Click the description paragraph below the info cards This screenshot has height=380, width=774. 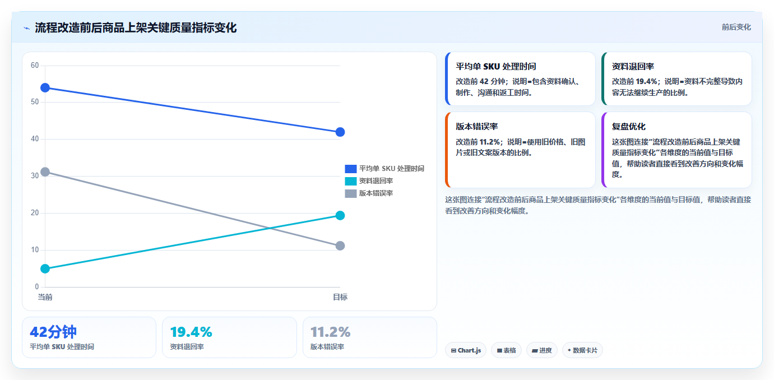[598, 205]
